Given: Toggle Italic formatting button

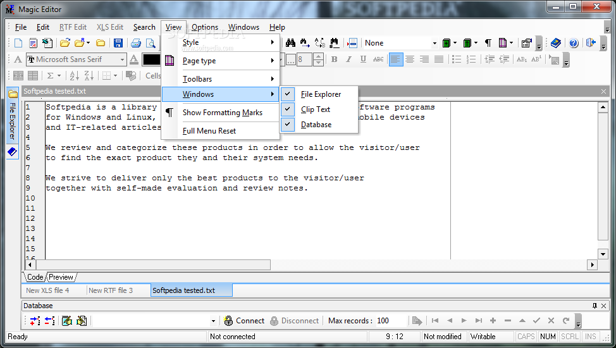Looking at the screenshot, I should (348, 59).
